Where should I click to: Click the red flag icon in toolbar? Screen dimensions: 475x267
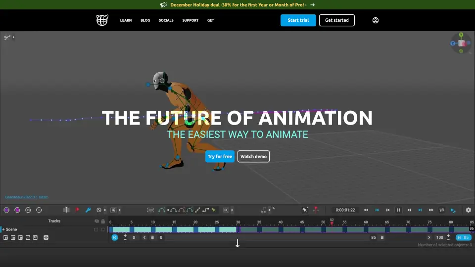tap(77, 210)
